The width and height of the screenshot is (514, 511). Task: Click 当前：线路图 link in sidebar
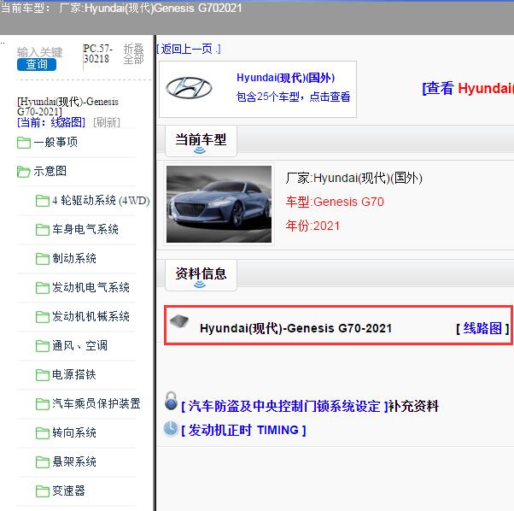click(51, 123)
